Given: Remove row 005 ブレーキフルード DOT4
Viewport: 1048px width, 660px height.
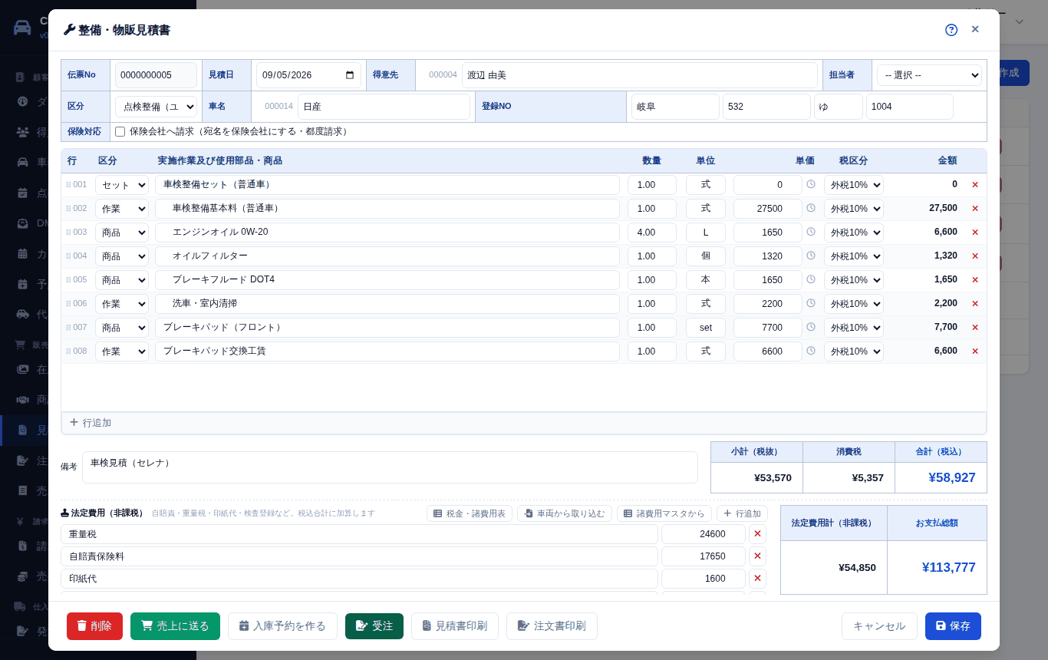Looking at the screenshot, I should point(975,280).
